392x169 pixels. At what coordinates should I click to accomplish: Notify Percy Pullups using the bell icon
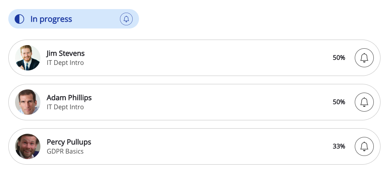point(364,146)
